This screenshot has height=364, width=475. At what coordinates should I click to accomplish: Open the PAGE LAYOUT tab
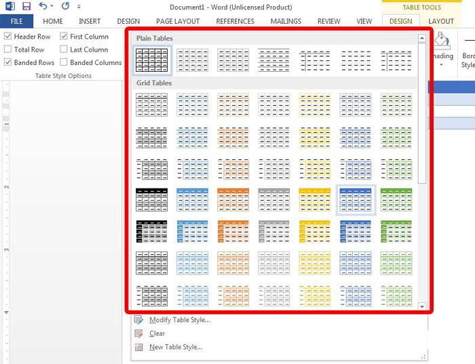(x=178, y=21)
